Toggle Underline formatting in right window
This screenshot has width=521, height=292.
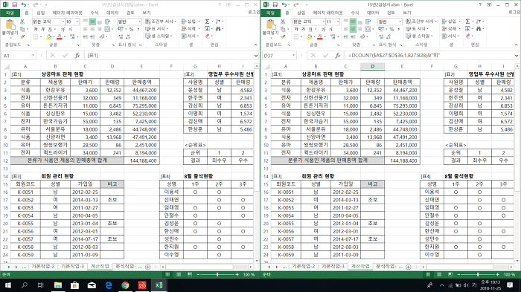tap(310, 29)
